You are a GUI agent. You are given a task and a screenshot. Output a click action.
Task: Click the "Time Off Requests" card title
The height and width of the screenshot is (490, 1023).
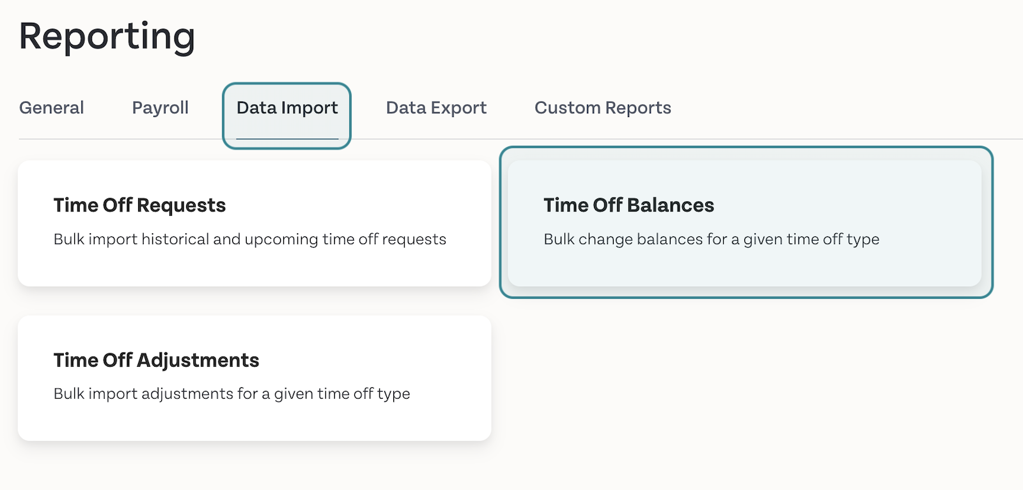pyautogui.click(x=139, y=205)
